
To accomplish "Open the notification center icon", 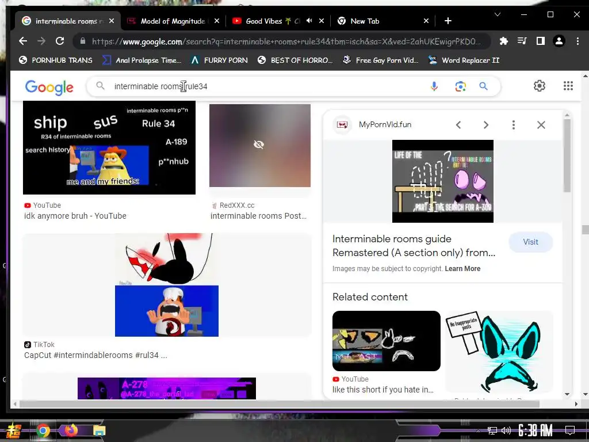I will coord(570,430).
